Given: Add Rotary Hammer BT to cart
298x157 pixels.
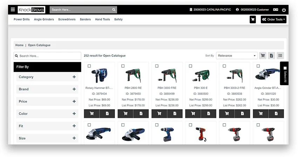Looking at the screenshot, I should pyautogui.click(x=92, y=113).
